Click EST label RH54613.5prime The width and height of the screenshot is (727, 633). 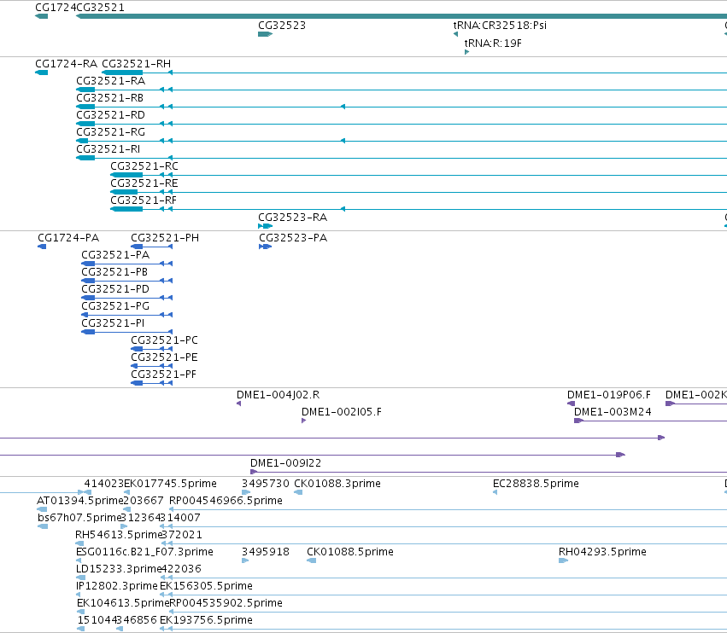[118, 535]
